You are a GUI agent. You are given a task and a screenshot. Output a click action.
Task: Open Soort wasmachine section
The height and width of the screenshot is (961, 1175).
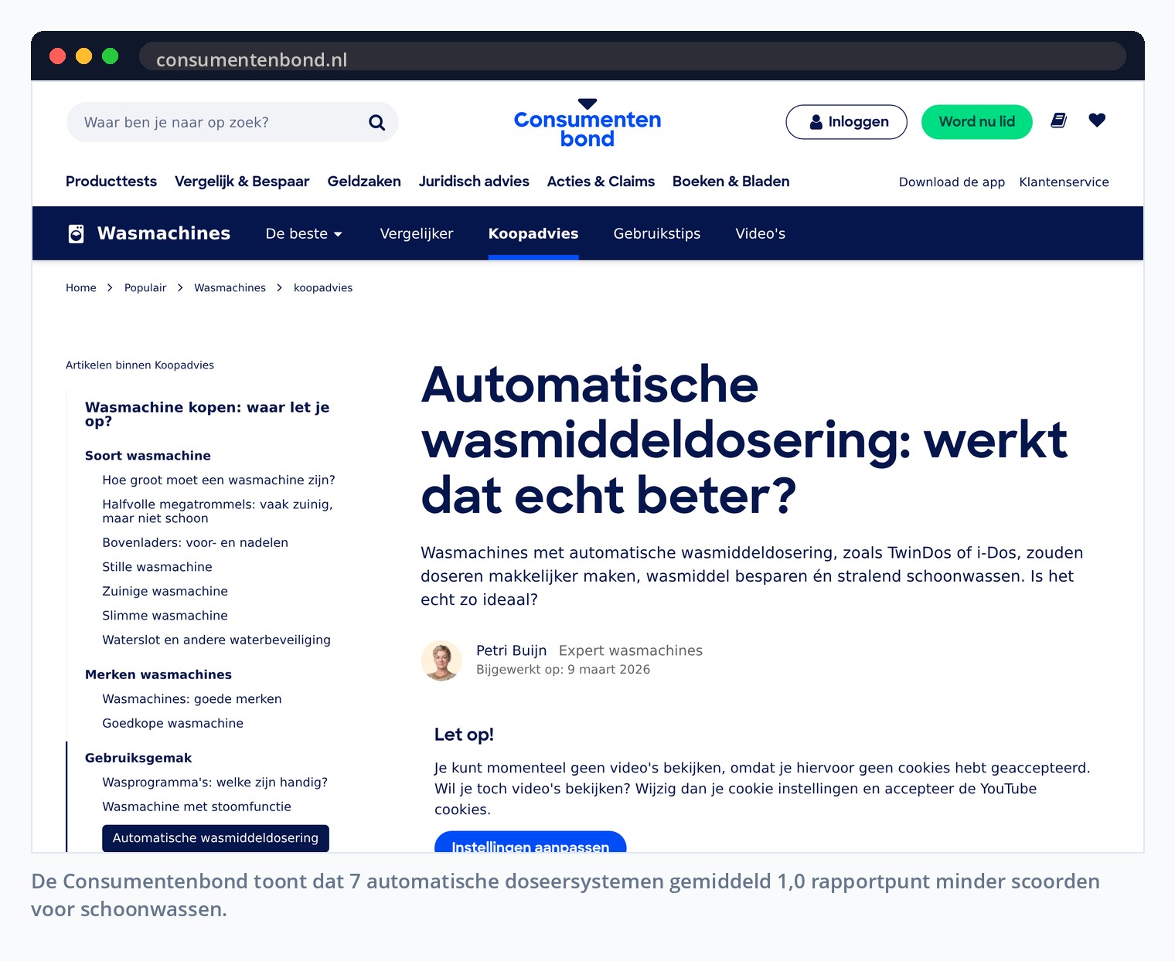148,456
